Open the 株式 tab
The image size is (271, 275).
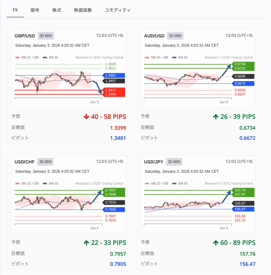(57, 10)
